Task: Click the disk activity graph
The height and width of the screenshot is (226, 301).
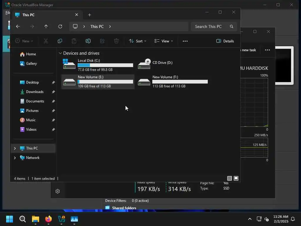Action: point(254,102)
